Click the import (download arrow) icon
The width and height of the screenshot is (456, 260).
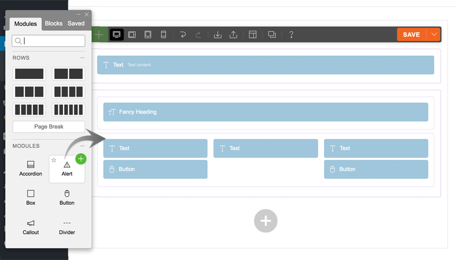coord(217,34)
